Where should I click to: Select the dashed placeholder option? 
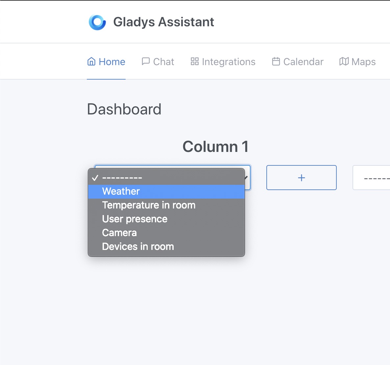pyautogui.click(x=122, y=178)
